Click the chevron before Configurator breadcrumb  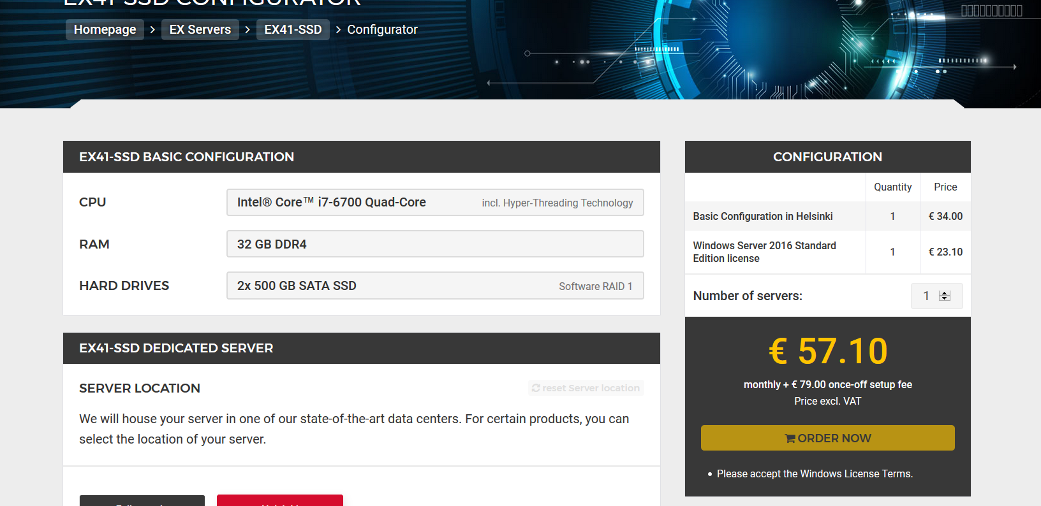click(338, 29)
